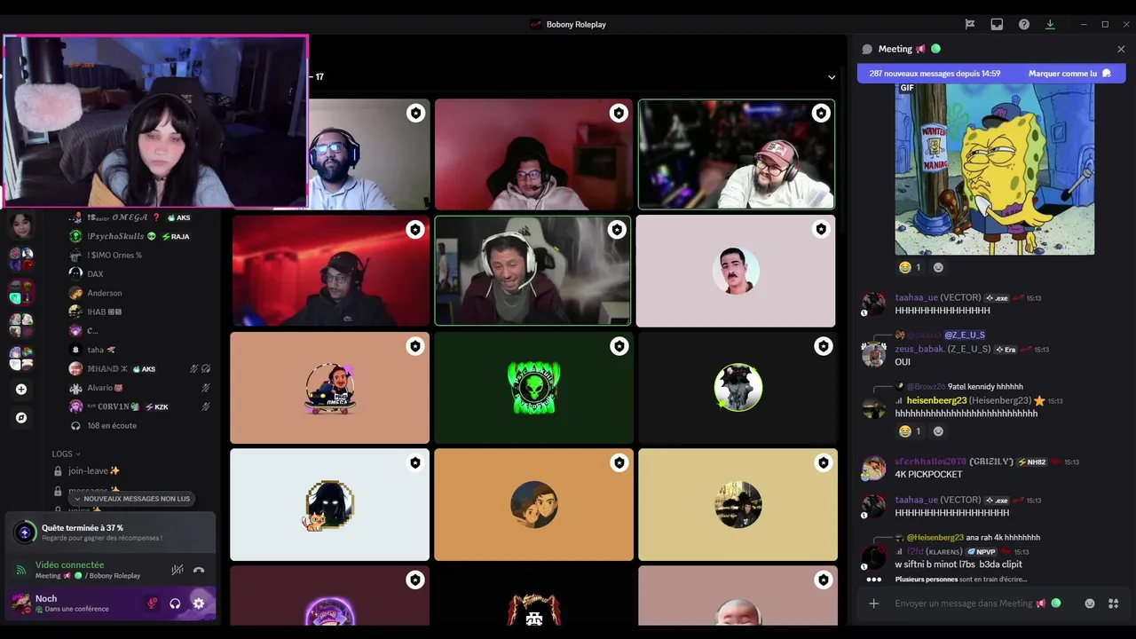Screen dimensions: 1136x639
Task: Add a reaction to heisenbeerg23's message
Action: (938, 431)
